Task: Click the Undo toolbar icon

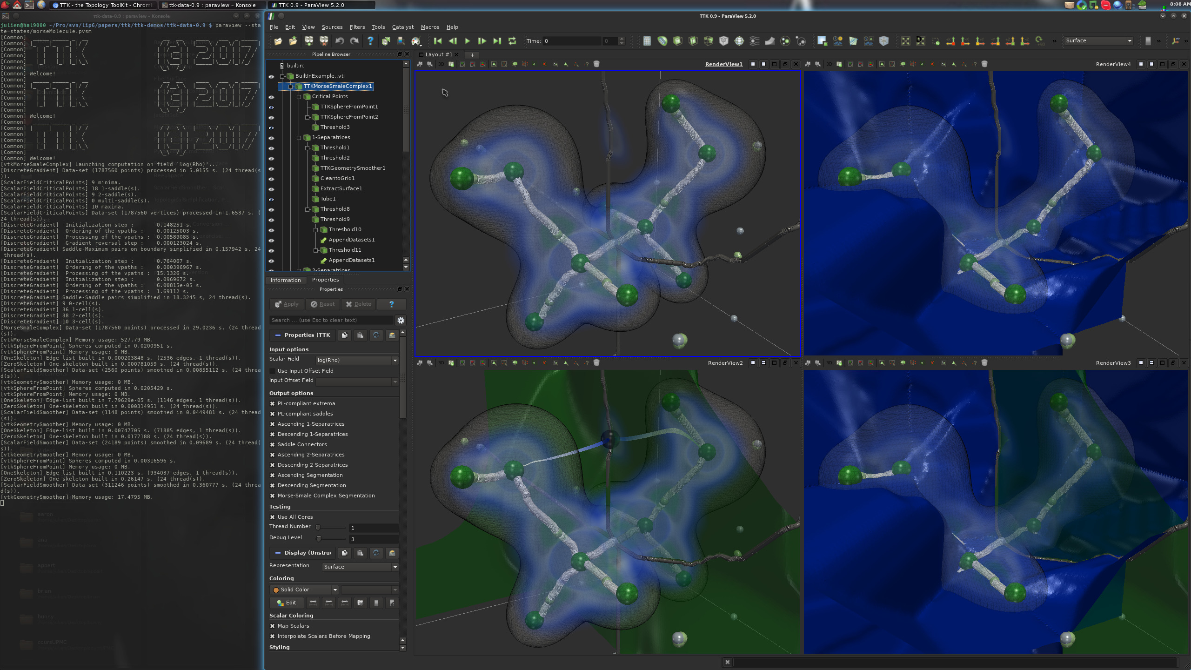Action: pos(340,41)
